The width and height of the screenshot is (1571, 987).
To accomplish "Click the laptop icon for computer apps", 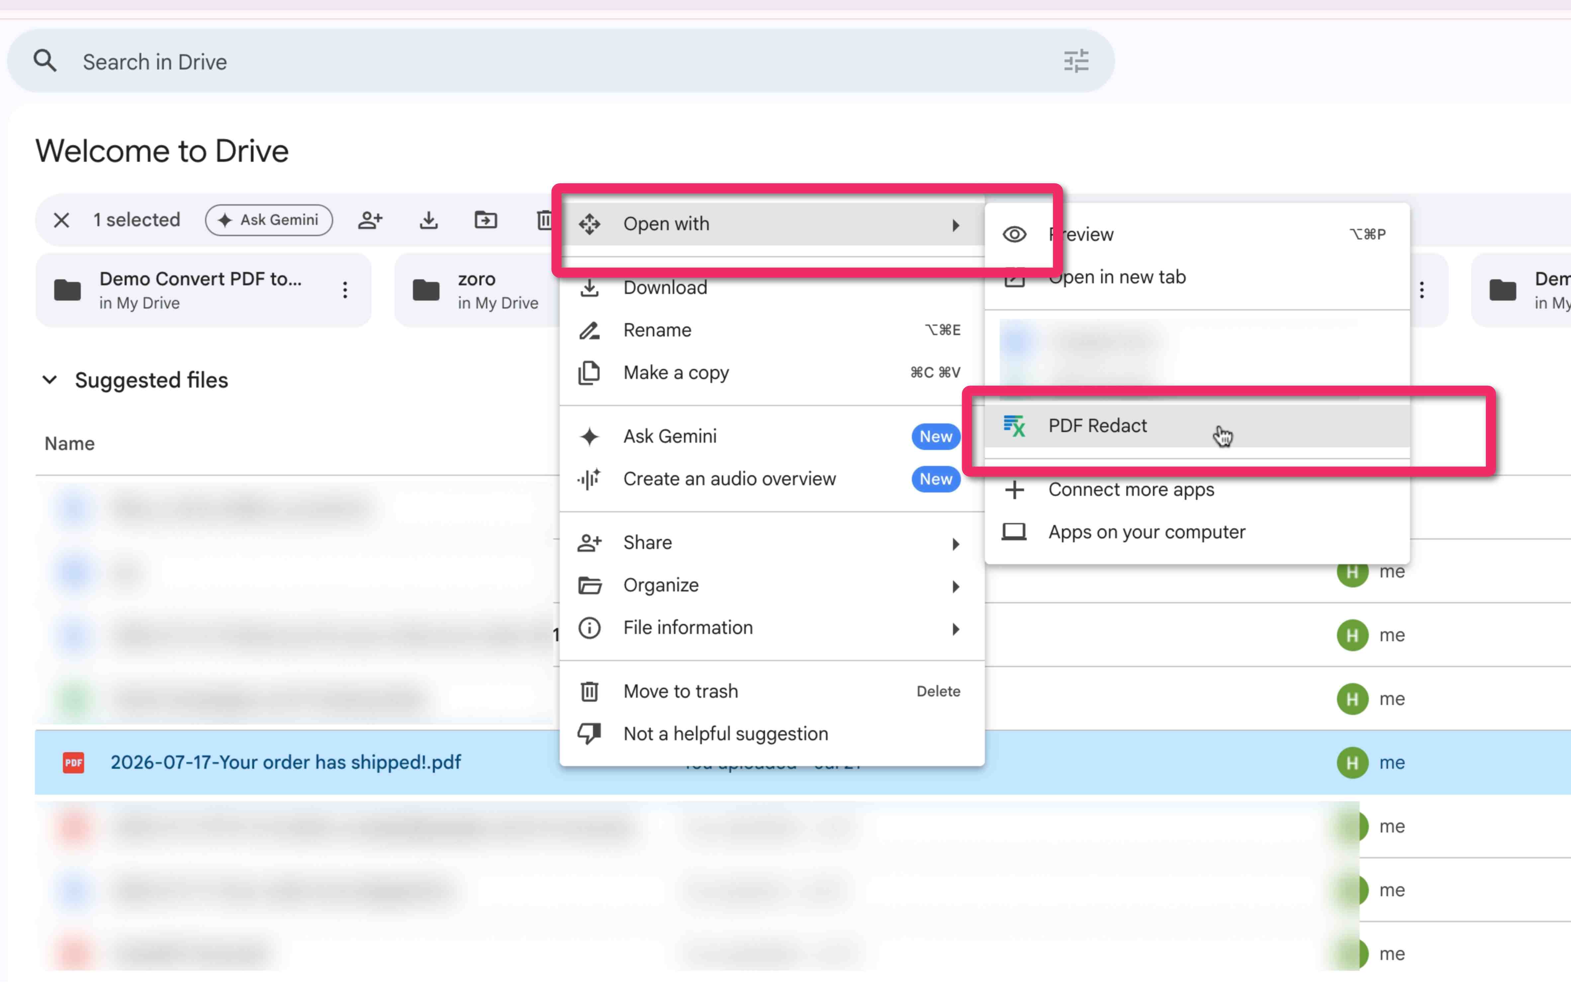I will (1014, 532).
